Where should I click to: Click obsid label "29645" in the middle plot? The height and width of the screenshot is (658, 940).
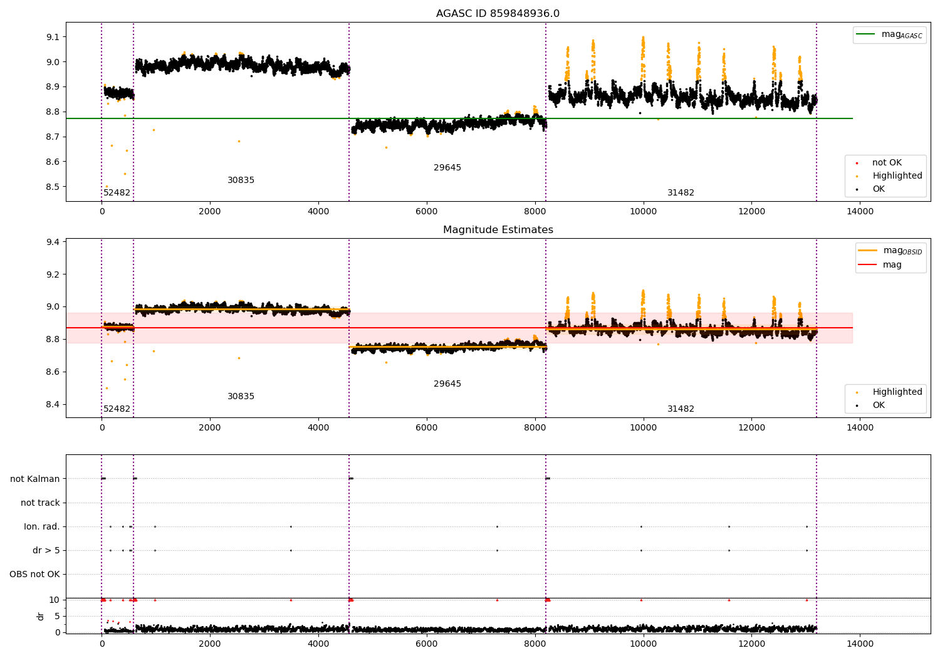pos(447,384)
